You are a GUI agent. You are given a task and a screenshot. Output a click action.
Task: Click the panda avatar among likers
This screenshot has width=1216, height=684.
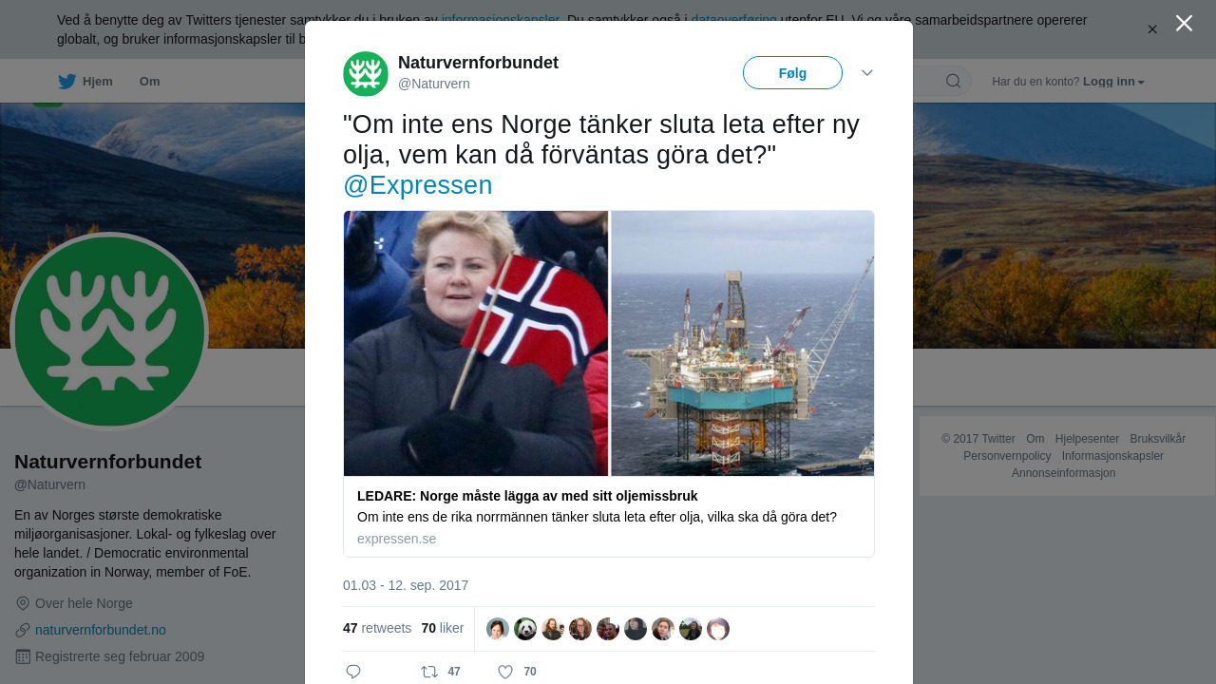coord(525,629)
